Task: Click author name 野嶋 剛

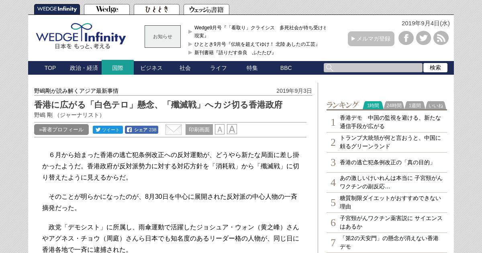Action: (x=43, y=115)
